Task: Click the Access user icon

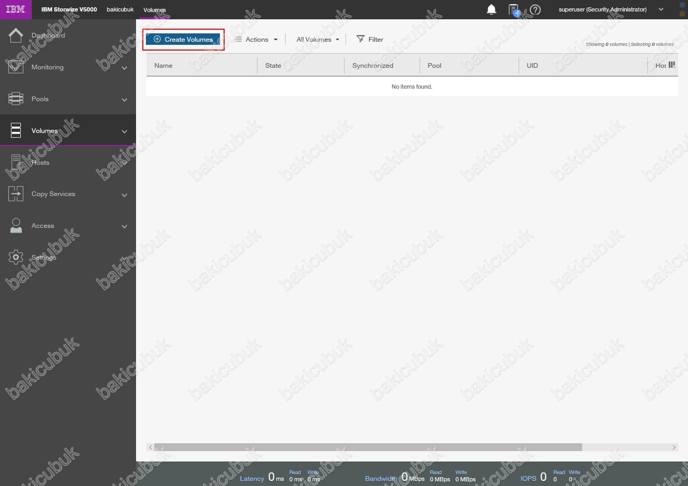Action: point(16,226)
